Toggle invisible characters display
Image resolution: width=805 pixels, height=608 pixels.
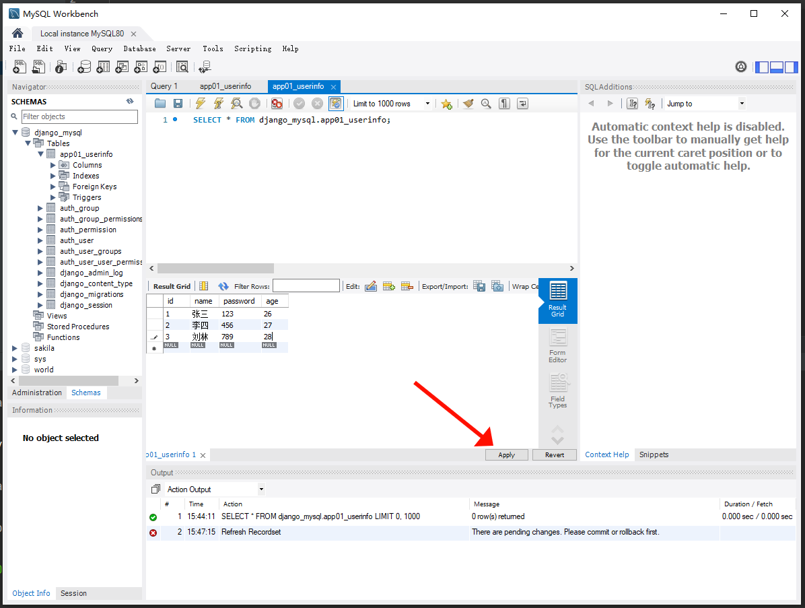click(505, 104)
